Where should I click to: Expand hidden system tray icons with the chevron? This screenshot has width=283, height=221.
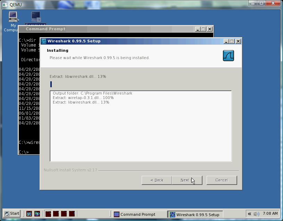tap(249, 214)
